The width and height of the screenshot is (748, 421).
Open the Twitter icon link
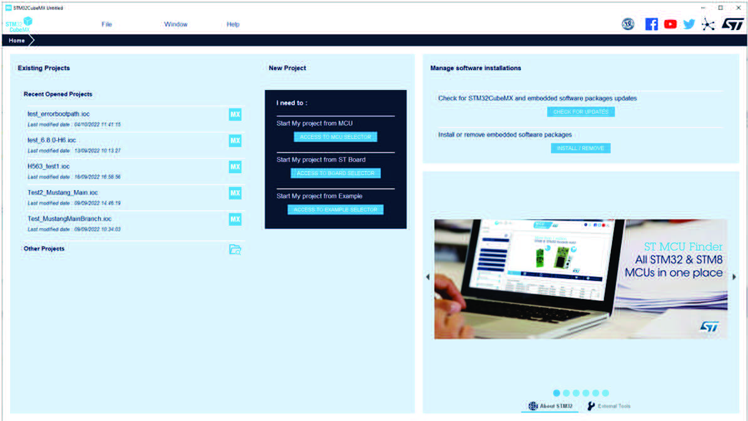tap(689, 24)
